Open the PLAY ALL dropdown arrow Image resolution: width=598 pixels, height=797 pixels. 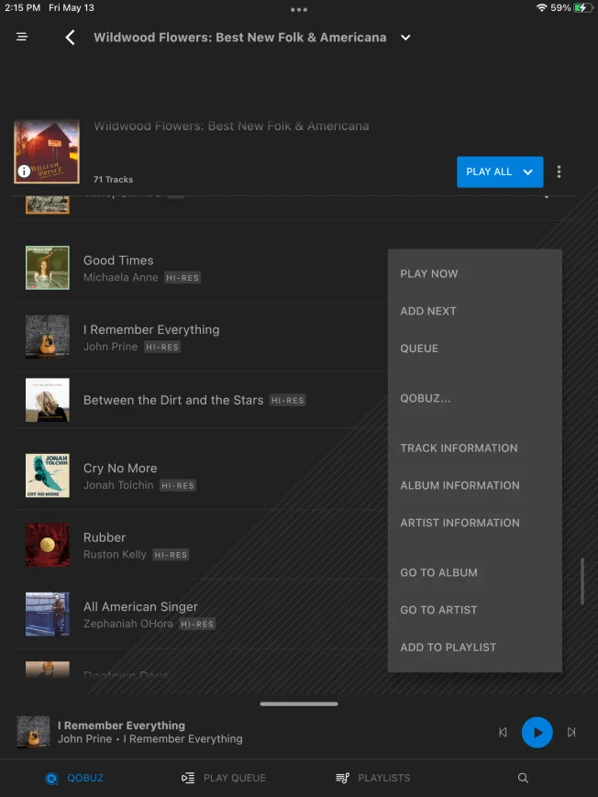(x=528, y=172)
